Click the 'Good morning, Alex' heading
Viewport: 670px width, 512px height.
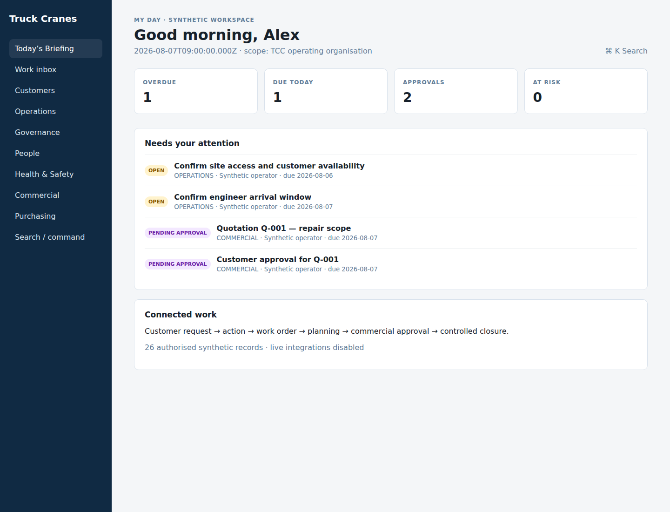(x=217, y=35)
